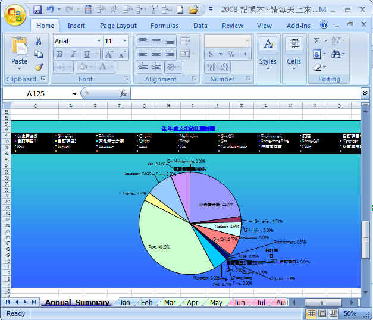Open the font size 11 dropdown

point(124,41)
